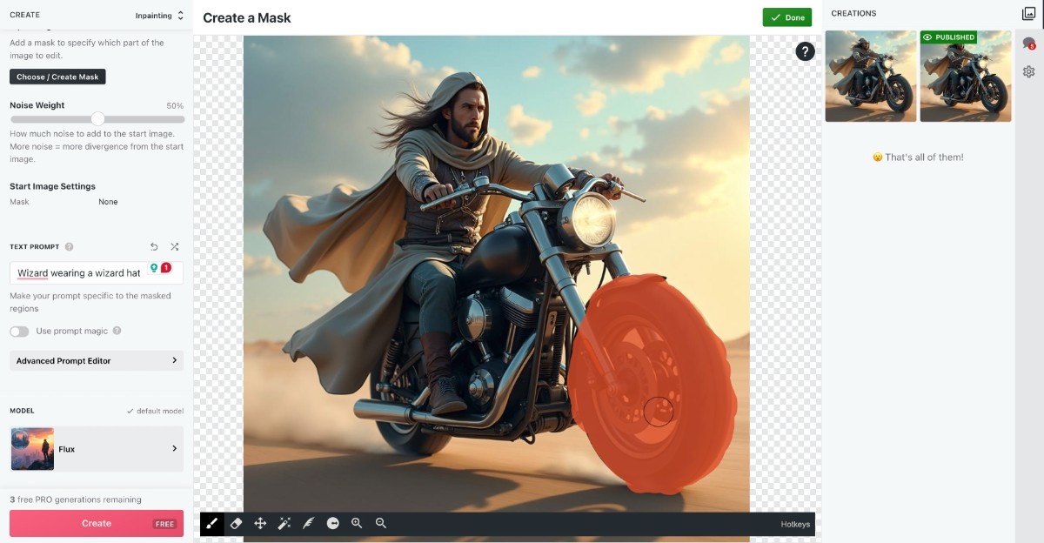The height and width of the screenshot is (543, 1044).
Task: Expand the Advanced Prompt Editor
Action: click(97, 360)
